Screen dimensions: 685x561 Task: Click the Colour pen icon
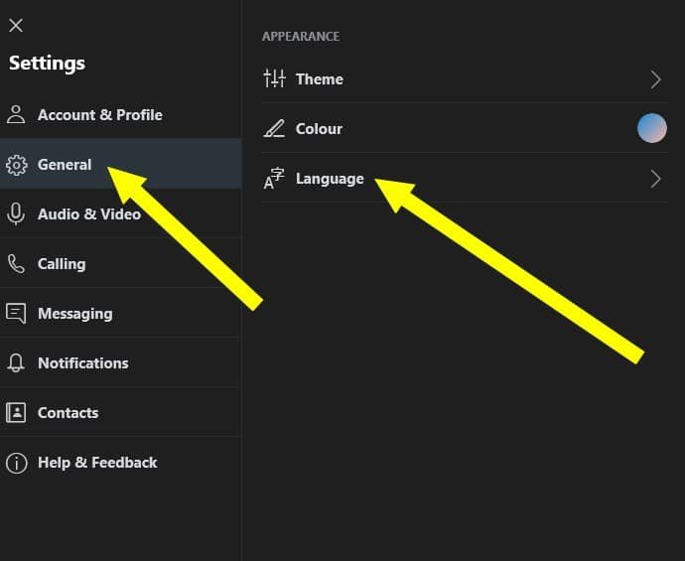coord(274,128)
